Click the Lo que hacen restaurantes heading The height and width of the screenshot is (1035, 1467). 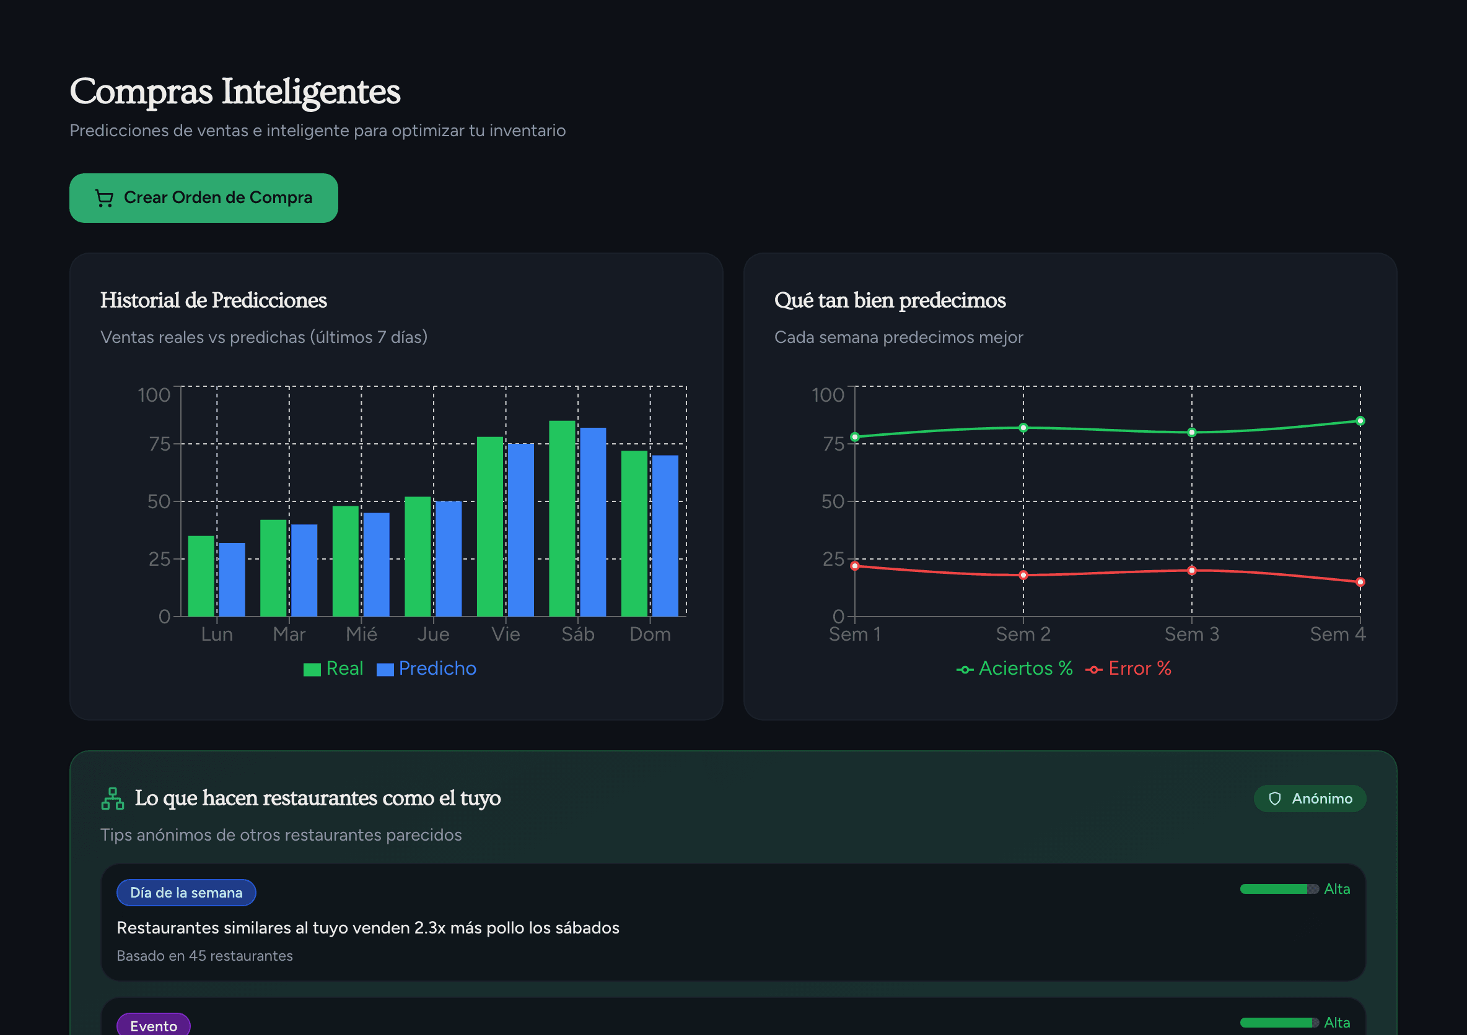click(318, 798)
